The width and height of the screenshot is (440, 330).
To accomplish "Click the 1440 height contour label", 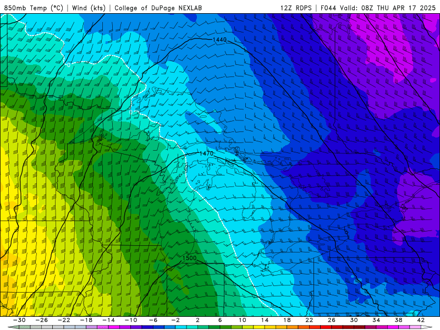I will point(219,40).
